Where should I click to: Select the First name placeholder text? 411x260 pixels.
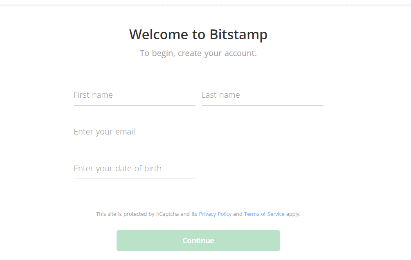point(93,95)
